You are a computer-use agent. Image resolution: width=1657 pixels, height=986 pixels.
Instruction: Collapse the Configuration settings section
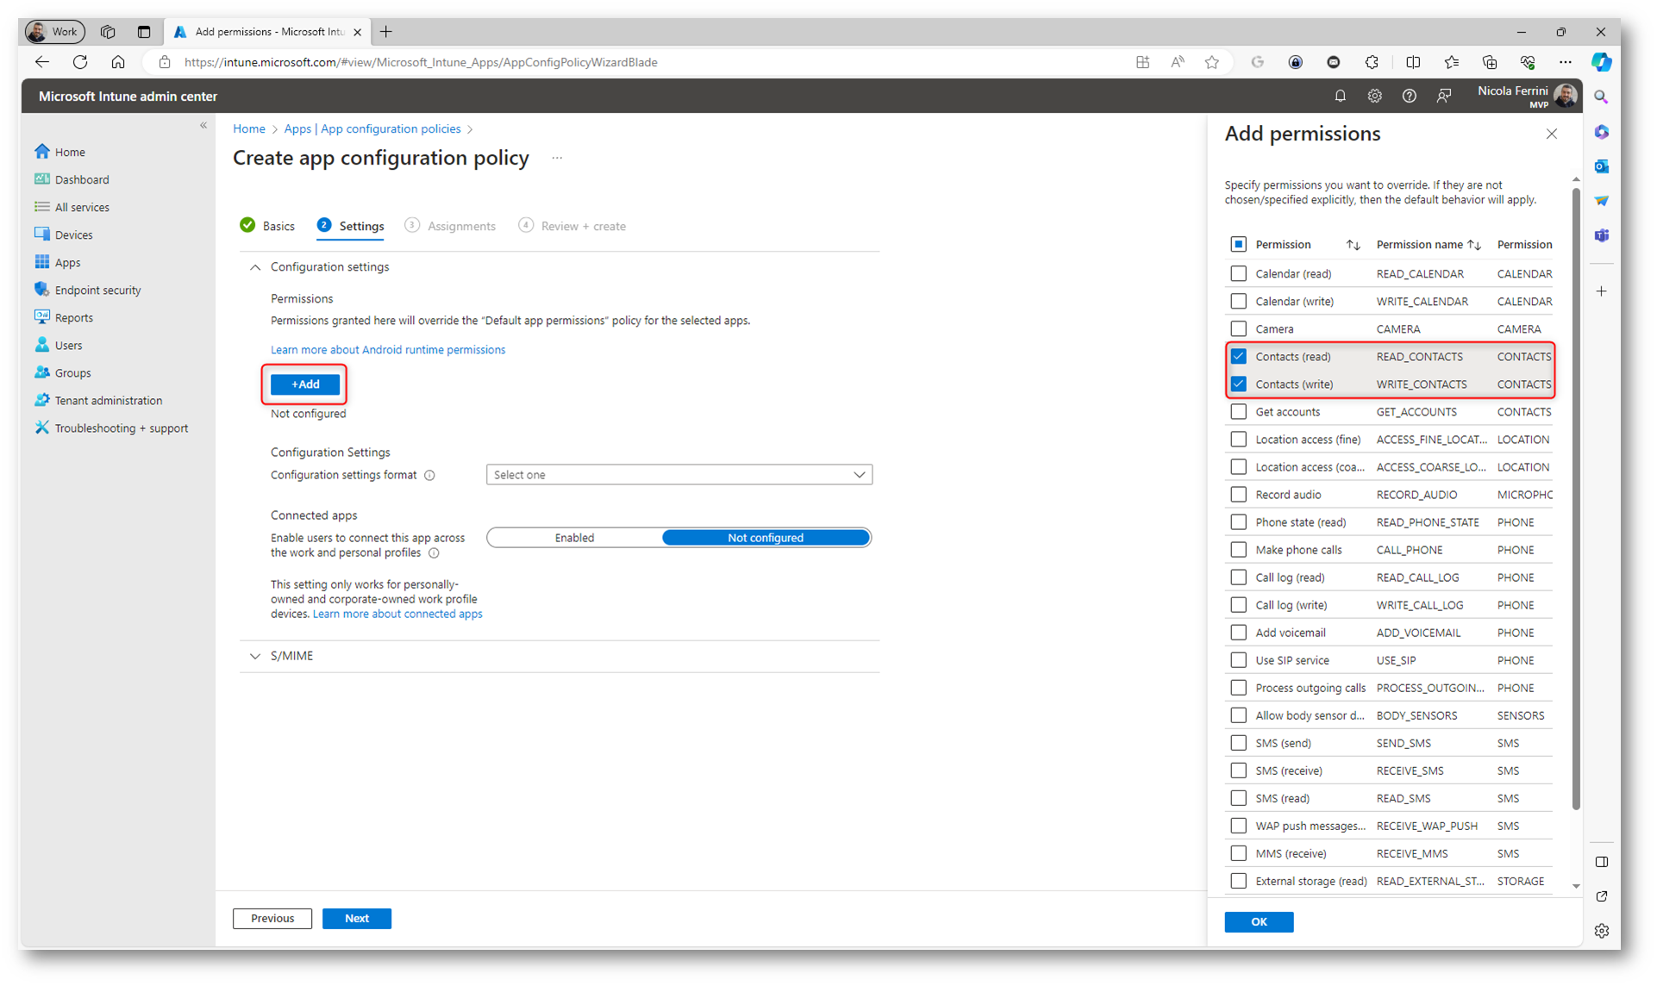[255, 267]
